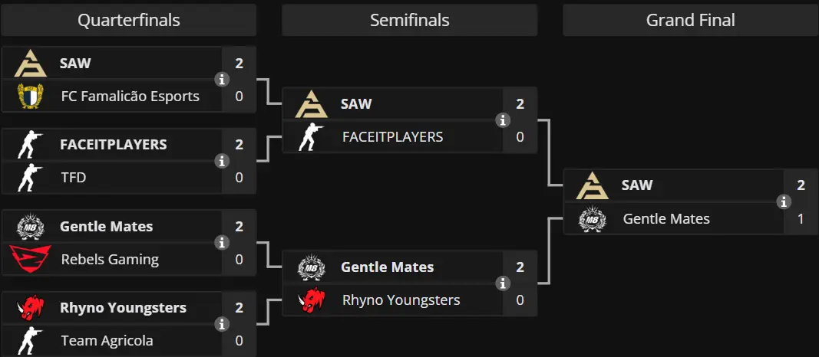Screen dimensions: 819x357
Task: Click SAW logo in the Grand Final
Action: tap(593, 185)
